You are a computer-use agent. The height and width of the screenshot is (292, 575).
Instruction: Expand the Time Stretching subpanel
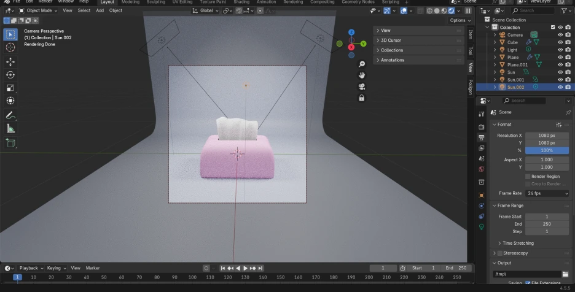coord(518,244)
